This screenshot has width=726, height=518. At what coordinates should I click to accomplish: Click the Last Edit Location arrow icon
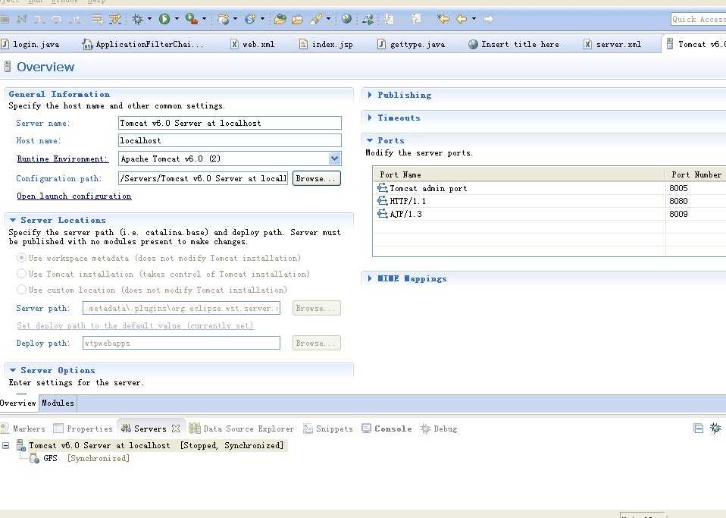pos(443,19)
